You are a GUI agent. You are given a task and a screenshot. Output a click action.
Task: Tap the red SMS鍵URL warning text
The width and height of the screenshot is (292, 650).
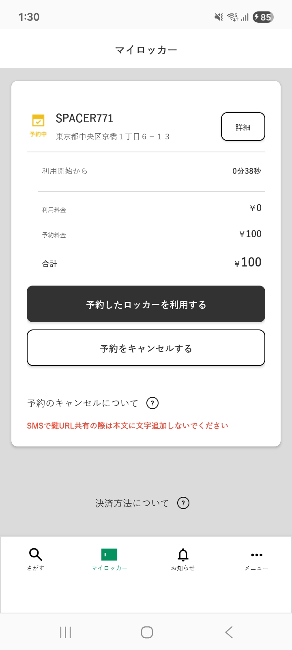tap(127, 426)
